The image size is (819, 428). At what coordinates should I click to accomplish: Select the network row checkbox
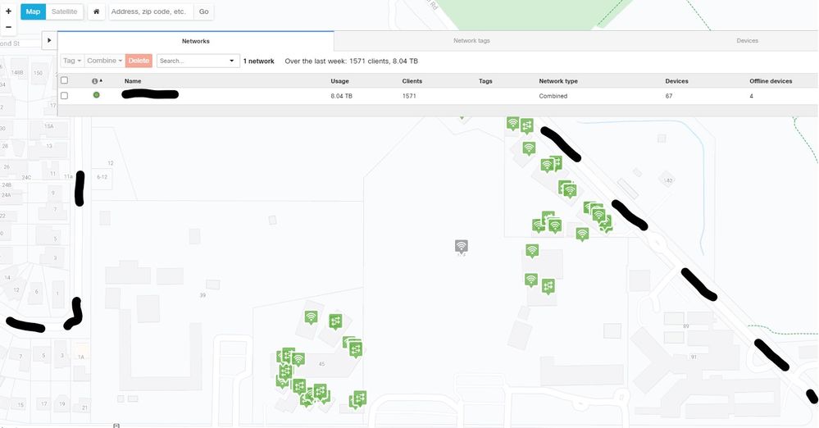[64, 96]
